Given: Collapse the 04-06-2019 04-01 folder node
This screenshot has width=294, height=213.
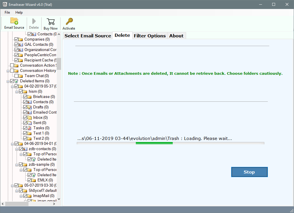Looking at the screenshot, I should (x=12, y=144).
